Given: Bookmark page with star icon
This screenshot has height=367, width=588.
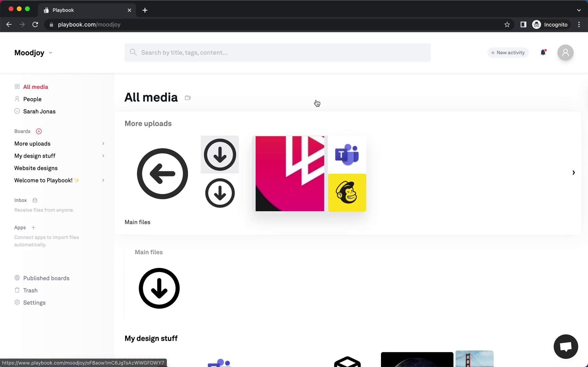Looking at the screenshot, I should pyautogui.click(x=507, y=24).
